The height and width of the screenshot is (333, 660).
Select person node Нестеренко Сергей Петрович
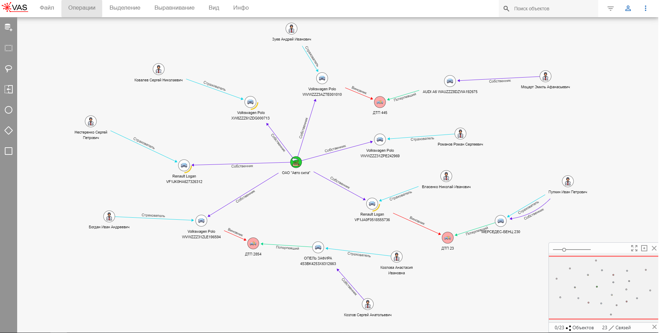point(91,122)
